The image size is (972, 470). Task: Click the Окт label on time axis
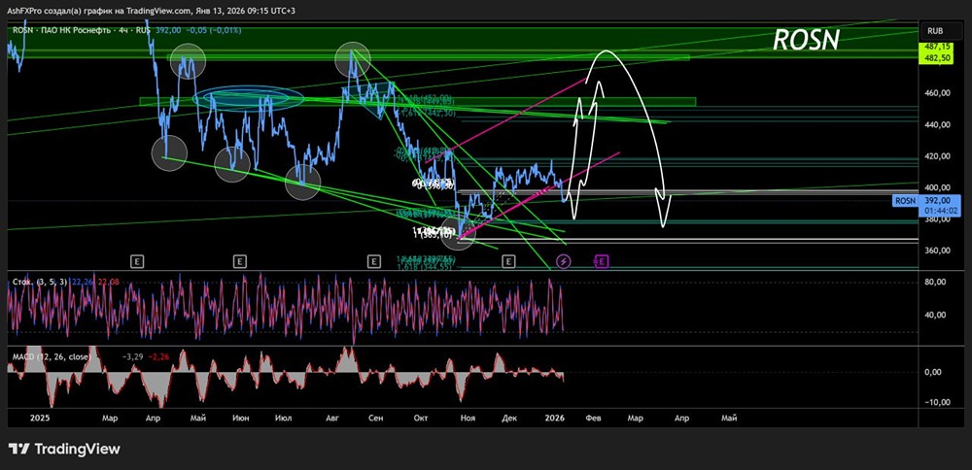coord(422,419)
